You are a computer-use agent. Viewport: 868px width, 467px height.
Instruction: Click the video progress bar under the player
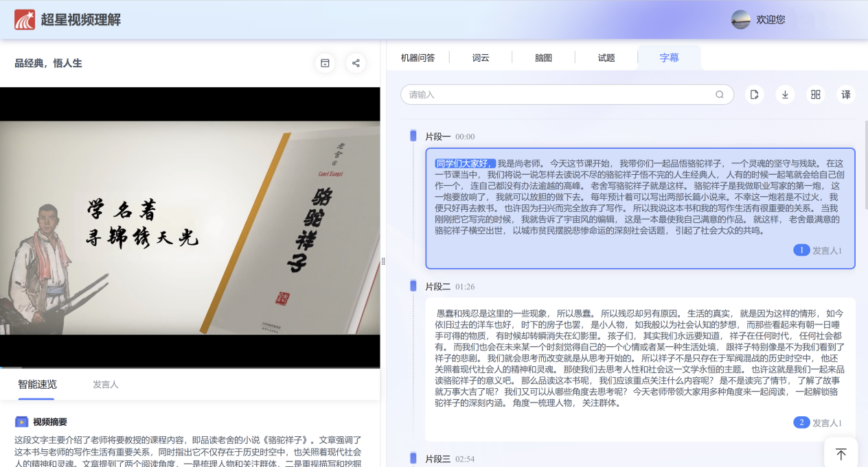pos(190,368)
